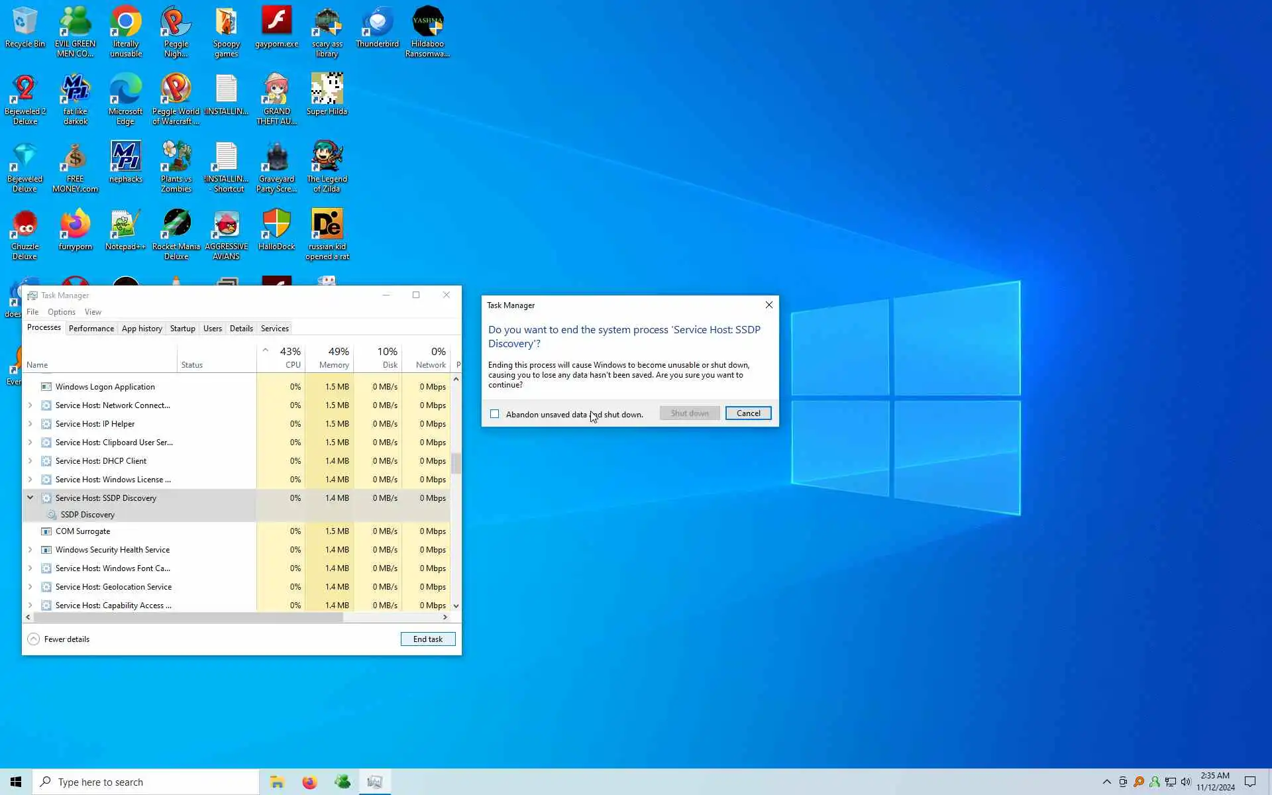Click the taskbar search box
This screenshot has height=795, width=1272.
[x=146, y=782]
